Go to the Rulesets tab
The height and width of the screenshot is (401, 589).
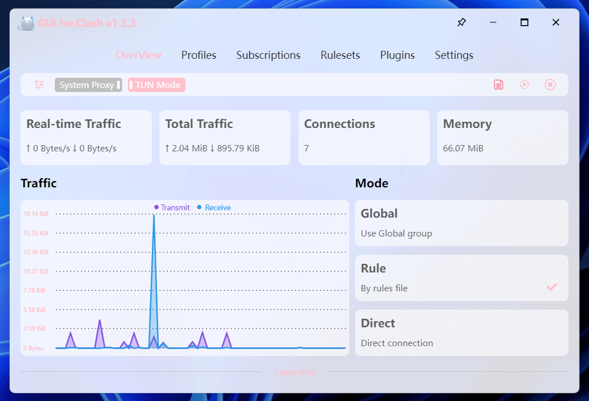340,55
